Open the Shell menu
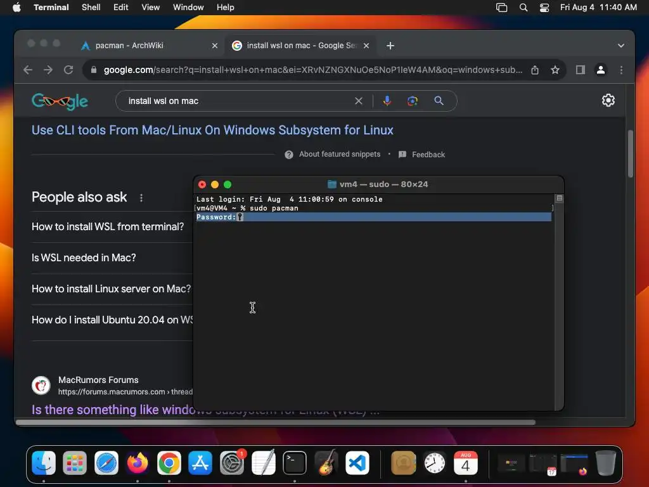The image size is (649, 487). point(91,8)
